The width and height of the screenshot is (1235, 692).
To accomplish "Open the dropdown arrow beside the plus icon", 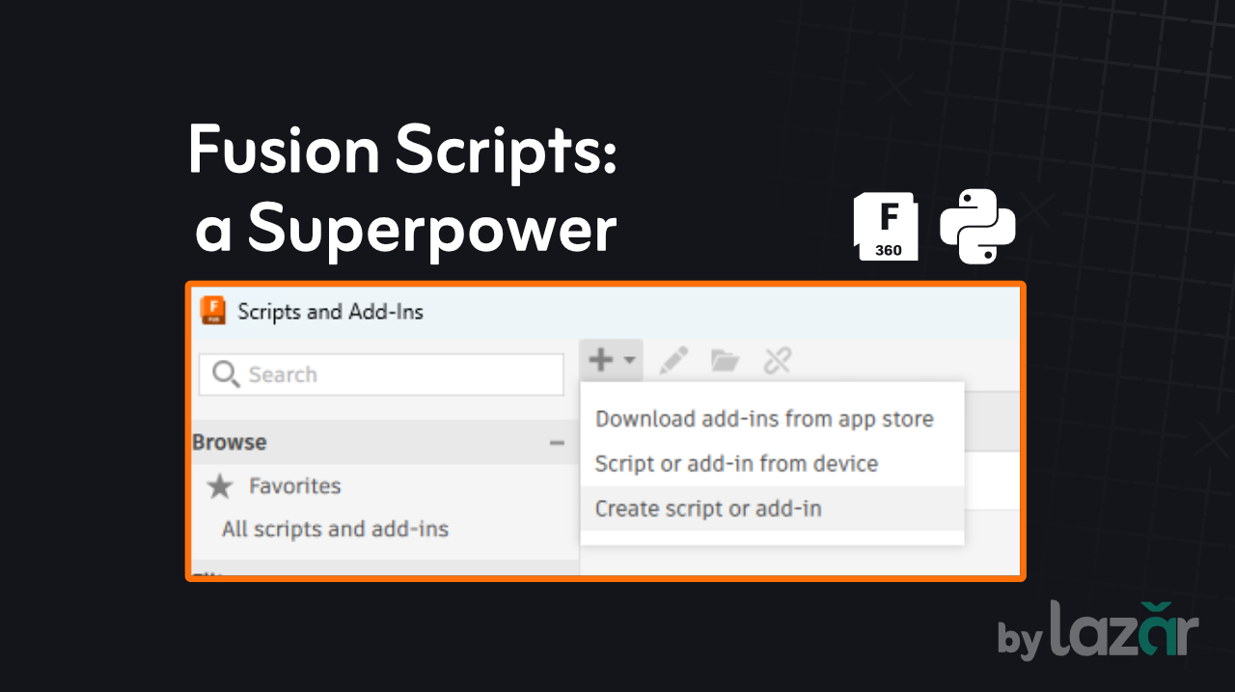I will [x=629, y=361].
